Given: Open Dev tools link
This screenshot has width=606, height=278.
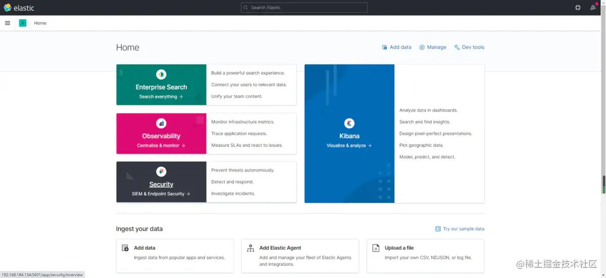Looking at the screenshot, I should [x=469, y=47].
